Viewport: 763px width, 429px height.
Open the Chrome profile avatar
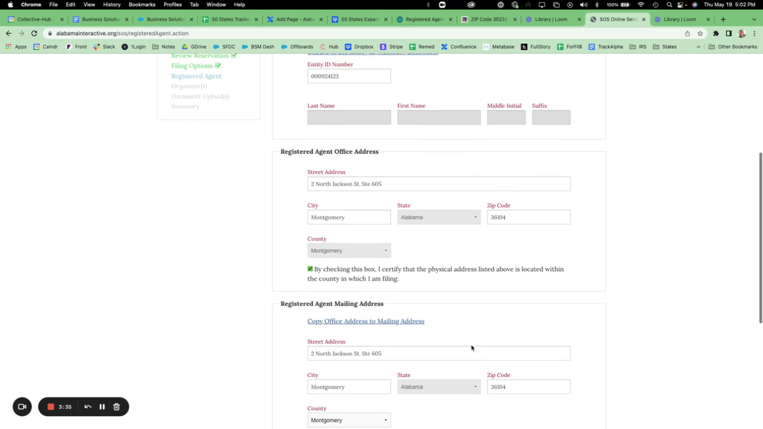point(742,33)
